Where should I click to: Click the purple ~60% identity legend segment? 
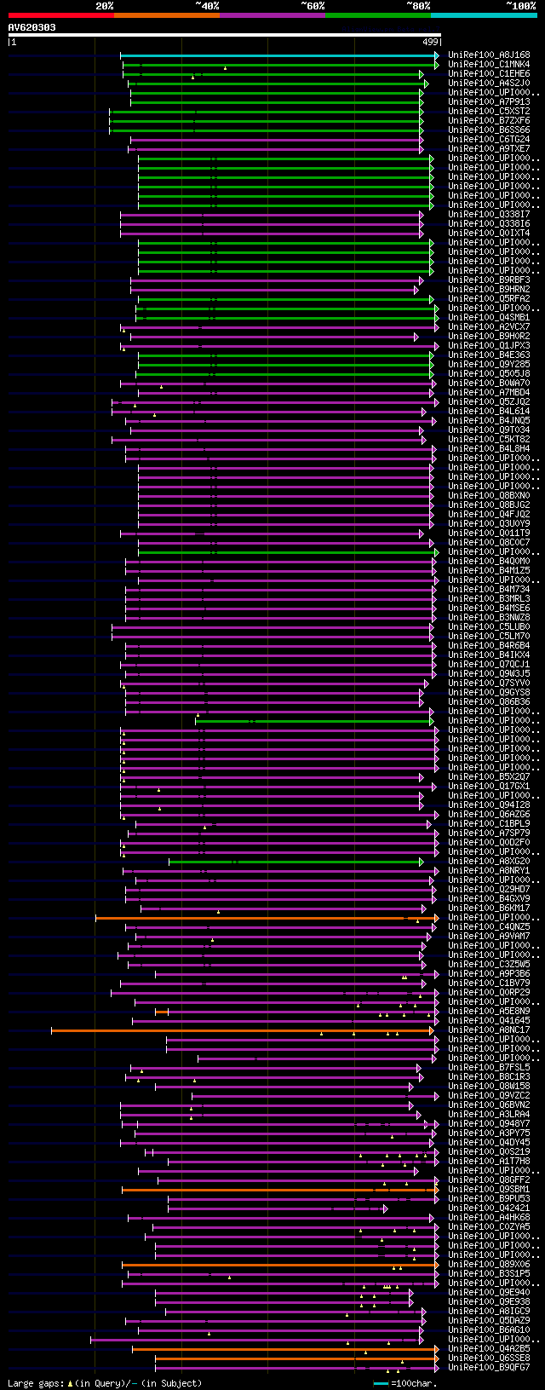(x=272, y=15)
